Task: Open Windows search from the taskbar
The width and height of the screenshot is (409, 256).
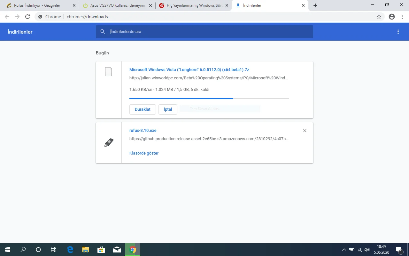Action: 23,250
